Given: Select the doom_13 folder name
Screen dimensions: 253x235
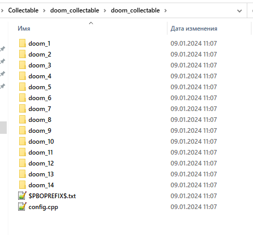Looking at the screenshot, I should pyautogui.click(x=41, y=174).
